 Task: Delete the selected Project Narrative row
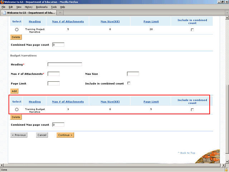(x=16, y=37)
